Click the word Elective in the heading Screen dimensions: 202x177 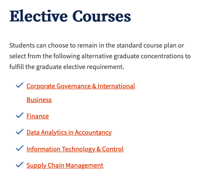pos(39,16)
